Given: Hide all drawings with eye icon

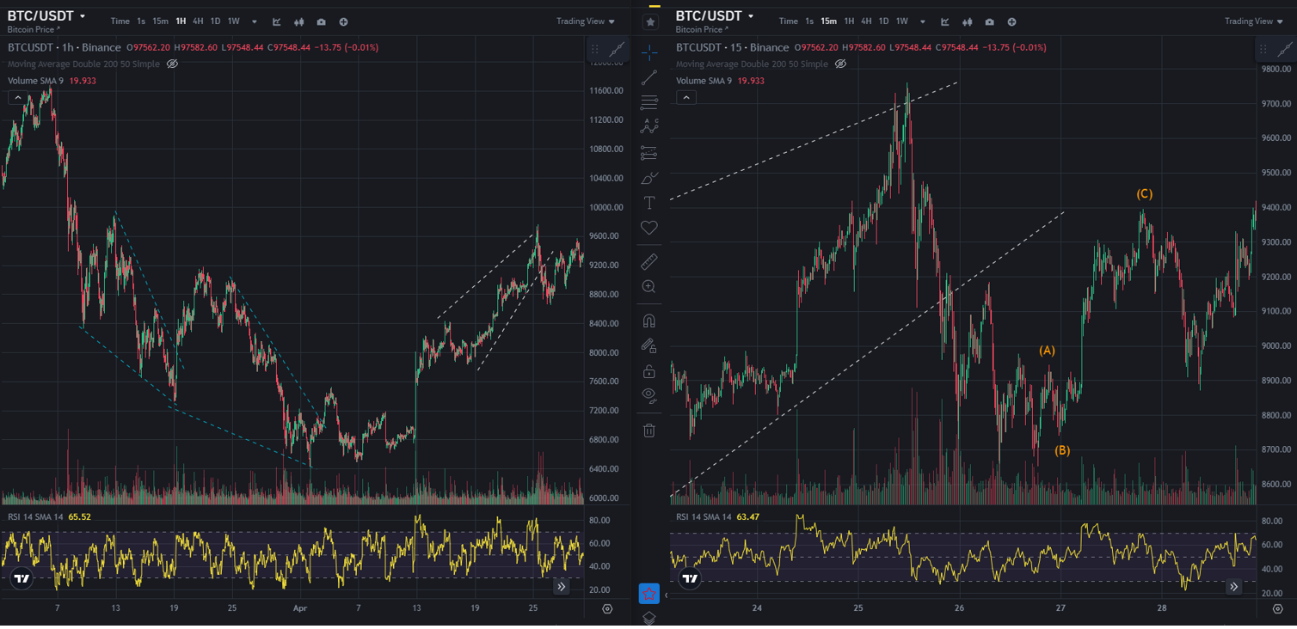Looking at the screenshot, I should [649, 396].
